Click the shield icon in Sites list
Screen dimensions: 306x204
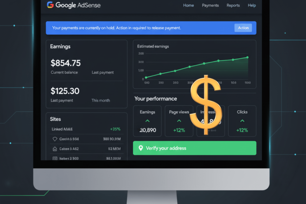pyautogui.click(x=55, y=139)
